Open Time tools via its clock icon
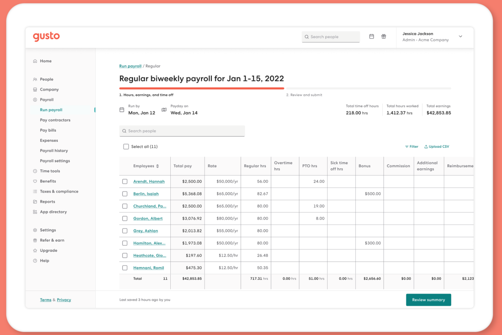Screen dimensions: 502x335 click(35, 171)
